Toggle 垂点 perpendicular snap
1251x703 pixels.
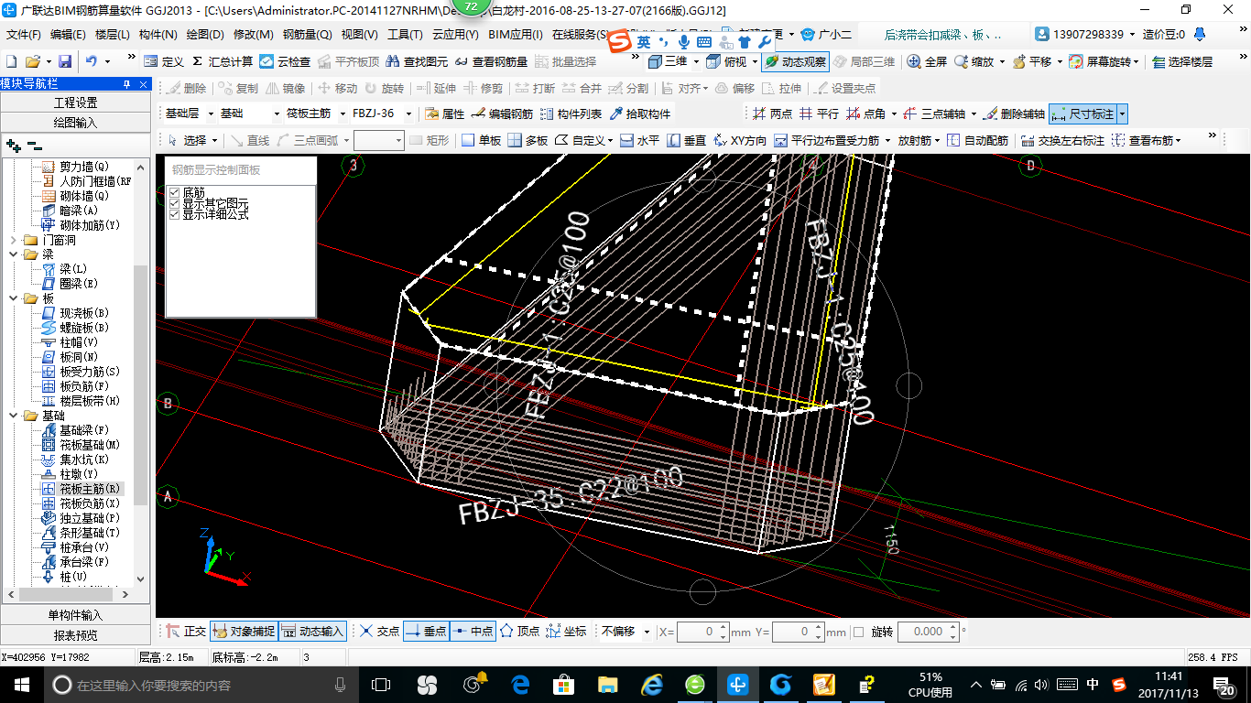426,631
